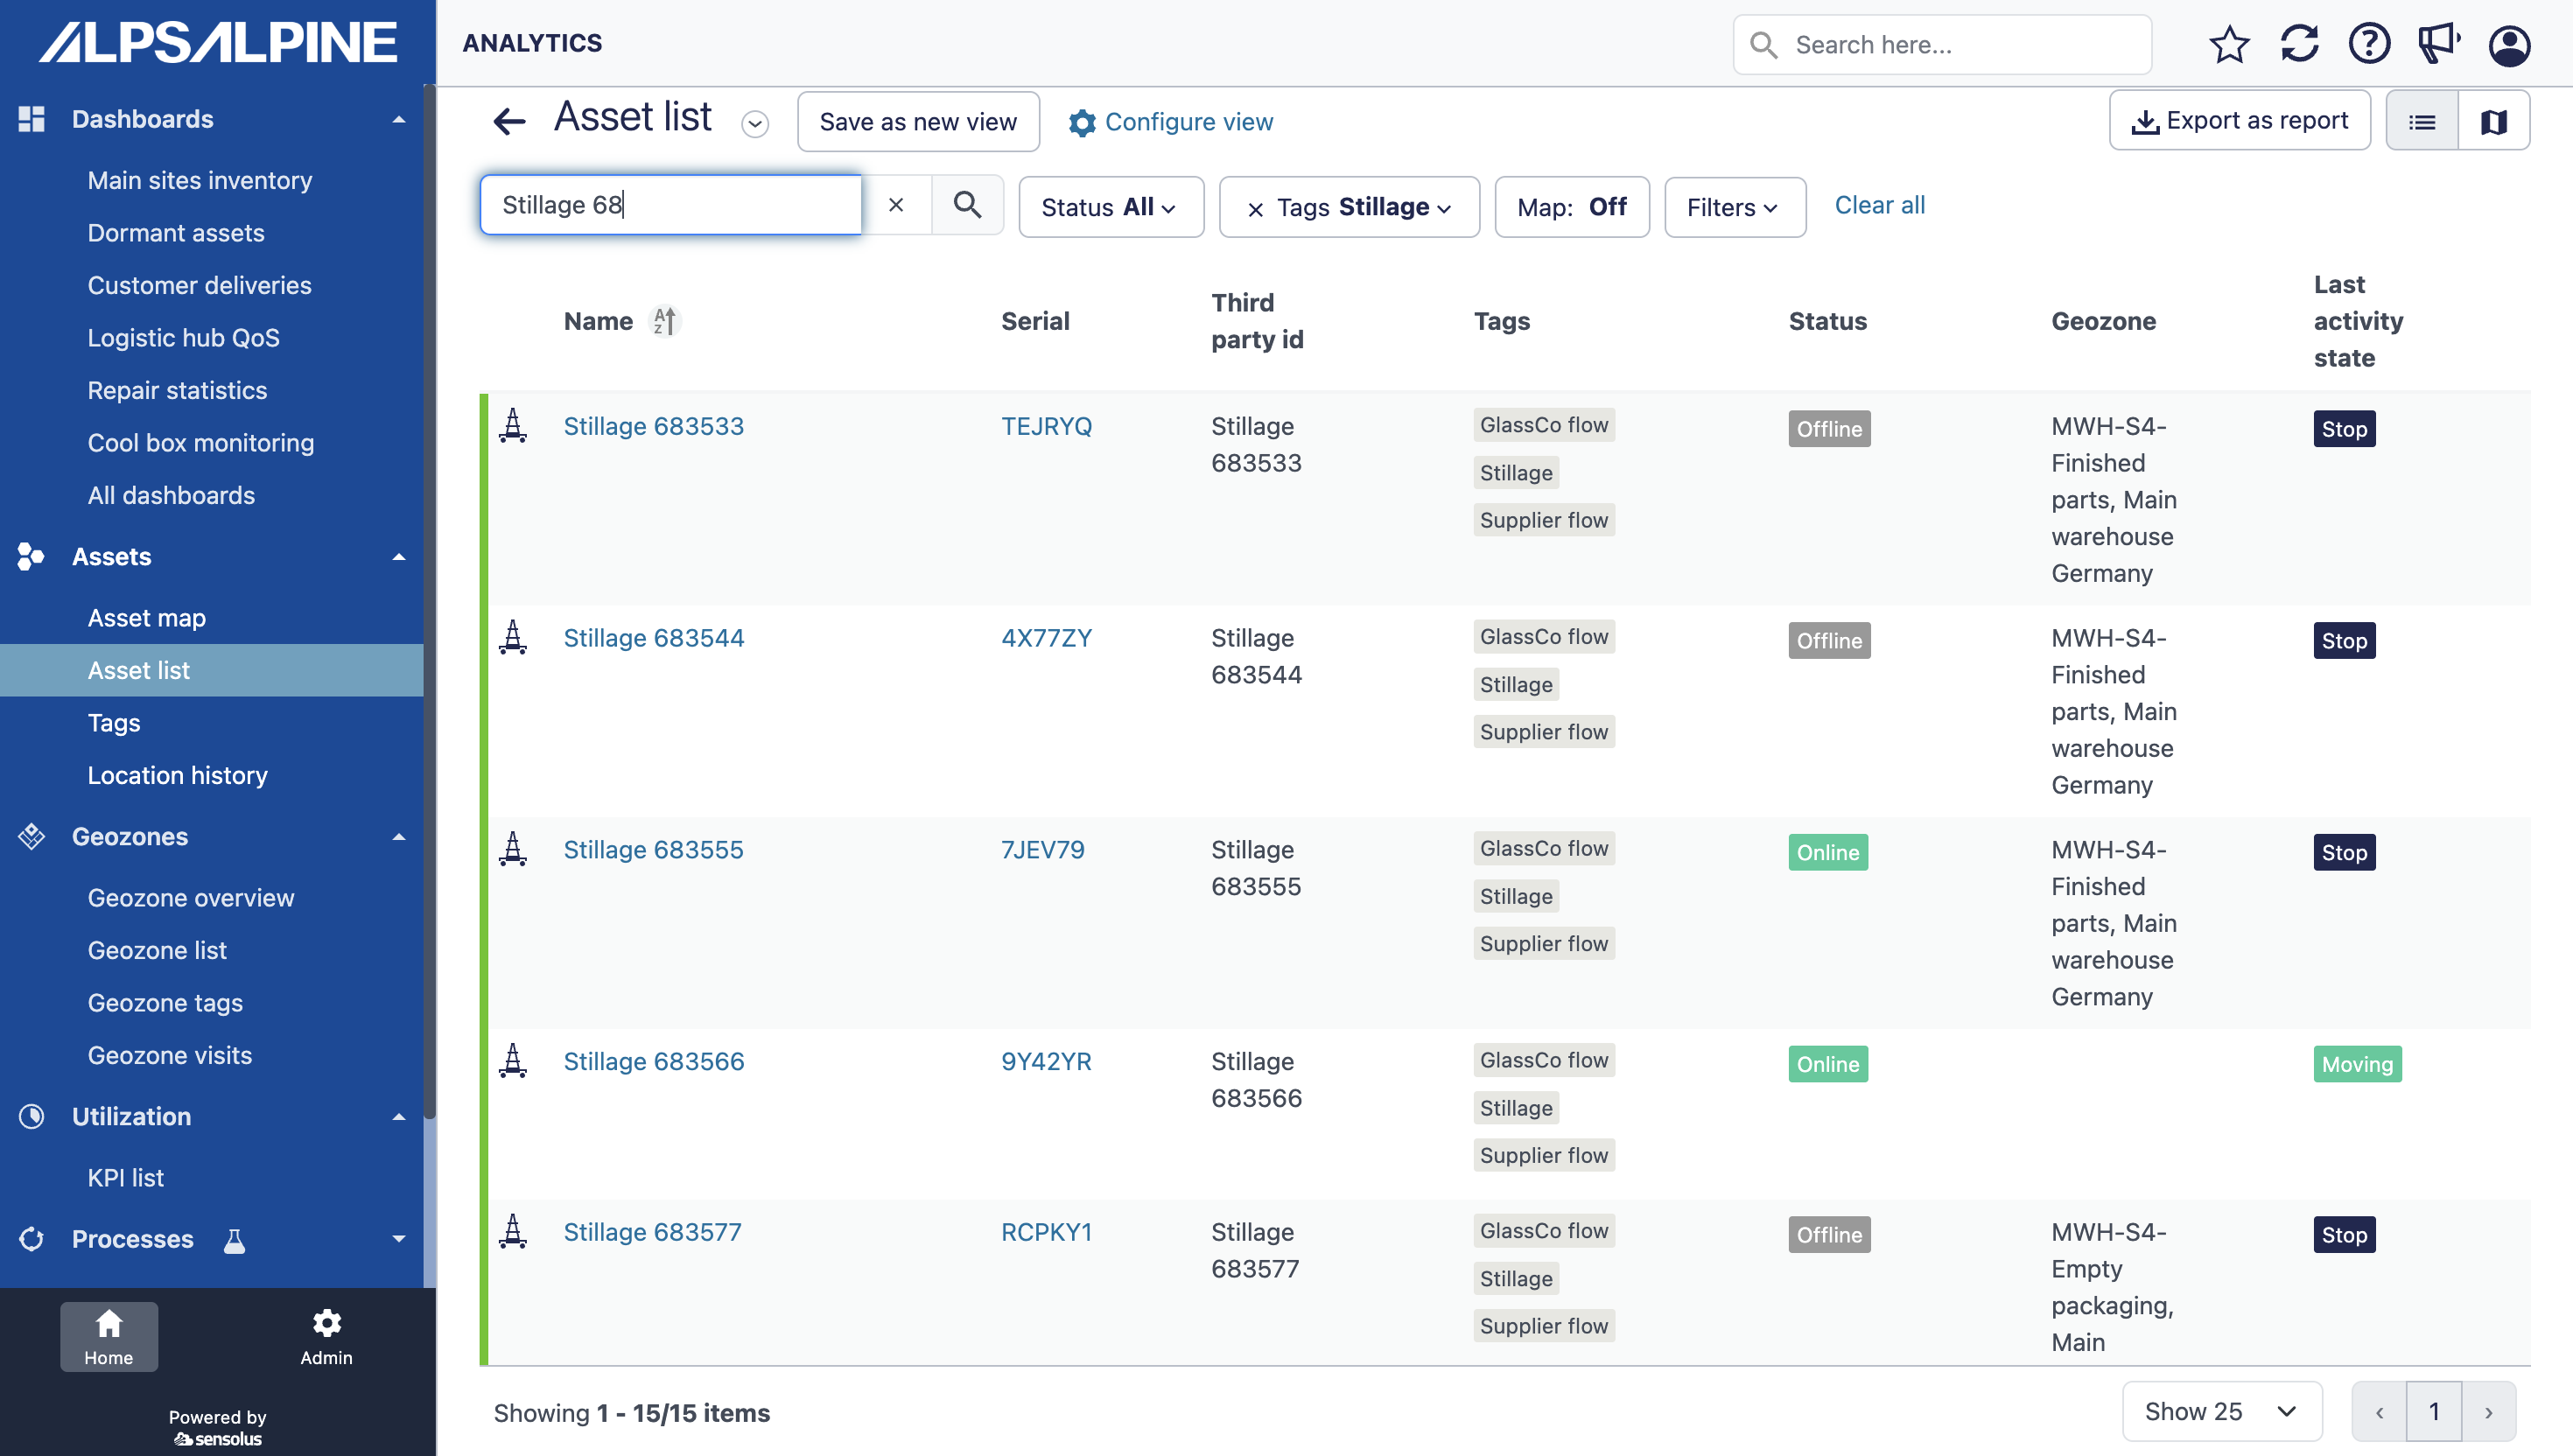This screenshot has width=2573, height=1456.
Task: Click the Stillage 68 search field
Action: tap(670, 205)
